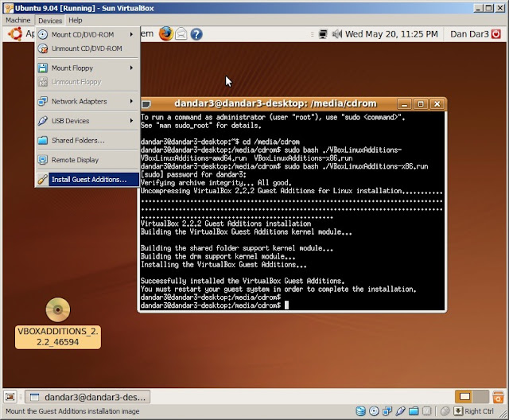The height and width of the screenshot is (420, 509).
Task: Choose Shared Folders... from Devices menu
Action: [87, 140]
